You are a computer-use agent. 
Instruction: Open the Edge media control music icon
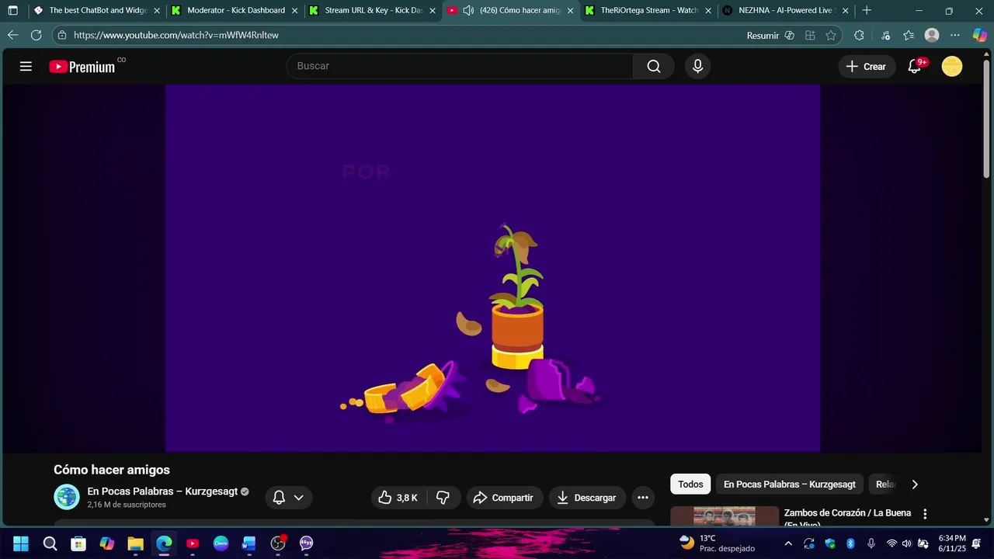point(885,35)
